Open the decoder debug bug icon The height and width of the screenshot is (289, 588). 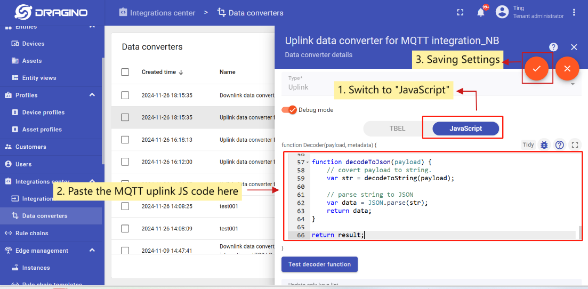point(544,144)
